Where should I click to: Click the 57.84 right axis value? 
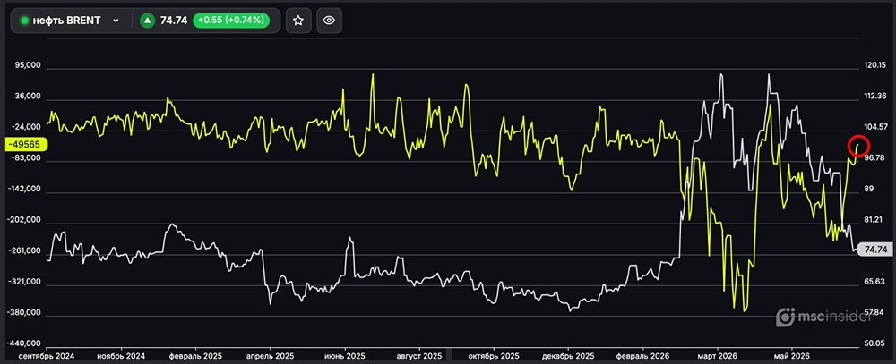pos(874,313)
